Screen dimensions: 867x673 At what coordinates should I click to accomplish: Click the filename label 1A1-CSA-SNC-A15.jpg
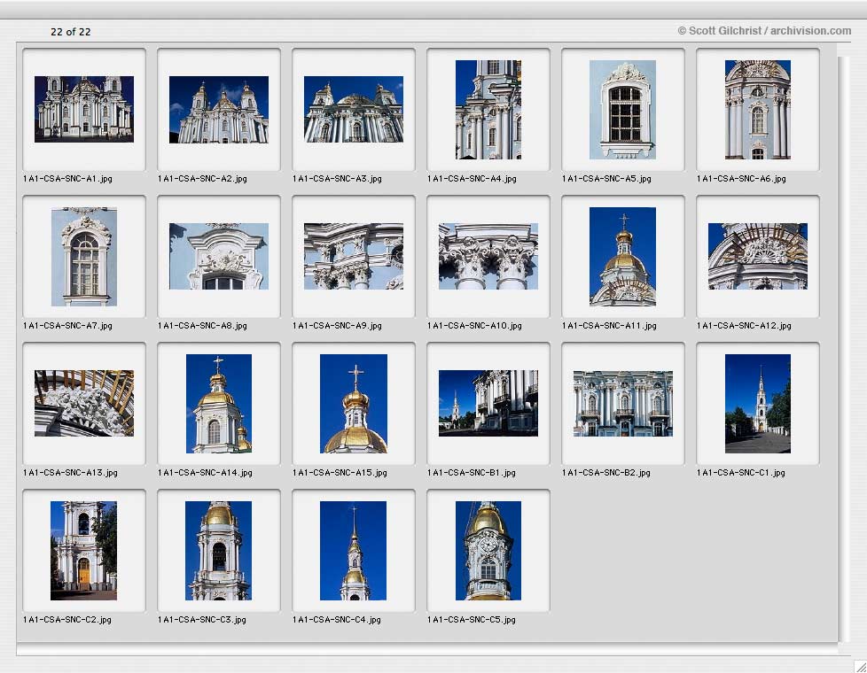[340, 472]
